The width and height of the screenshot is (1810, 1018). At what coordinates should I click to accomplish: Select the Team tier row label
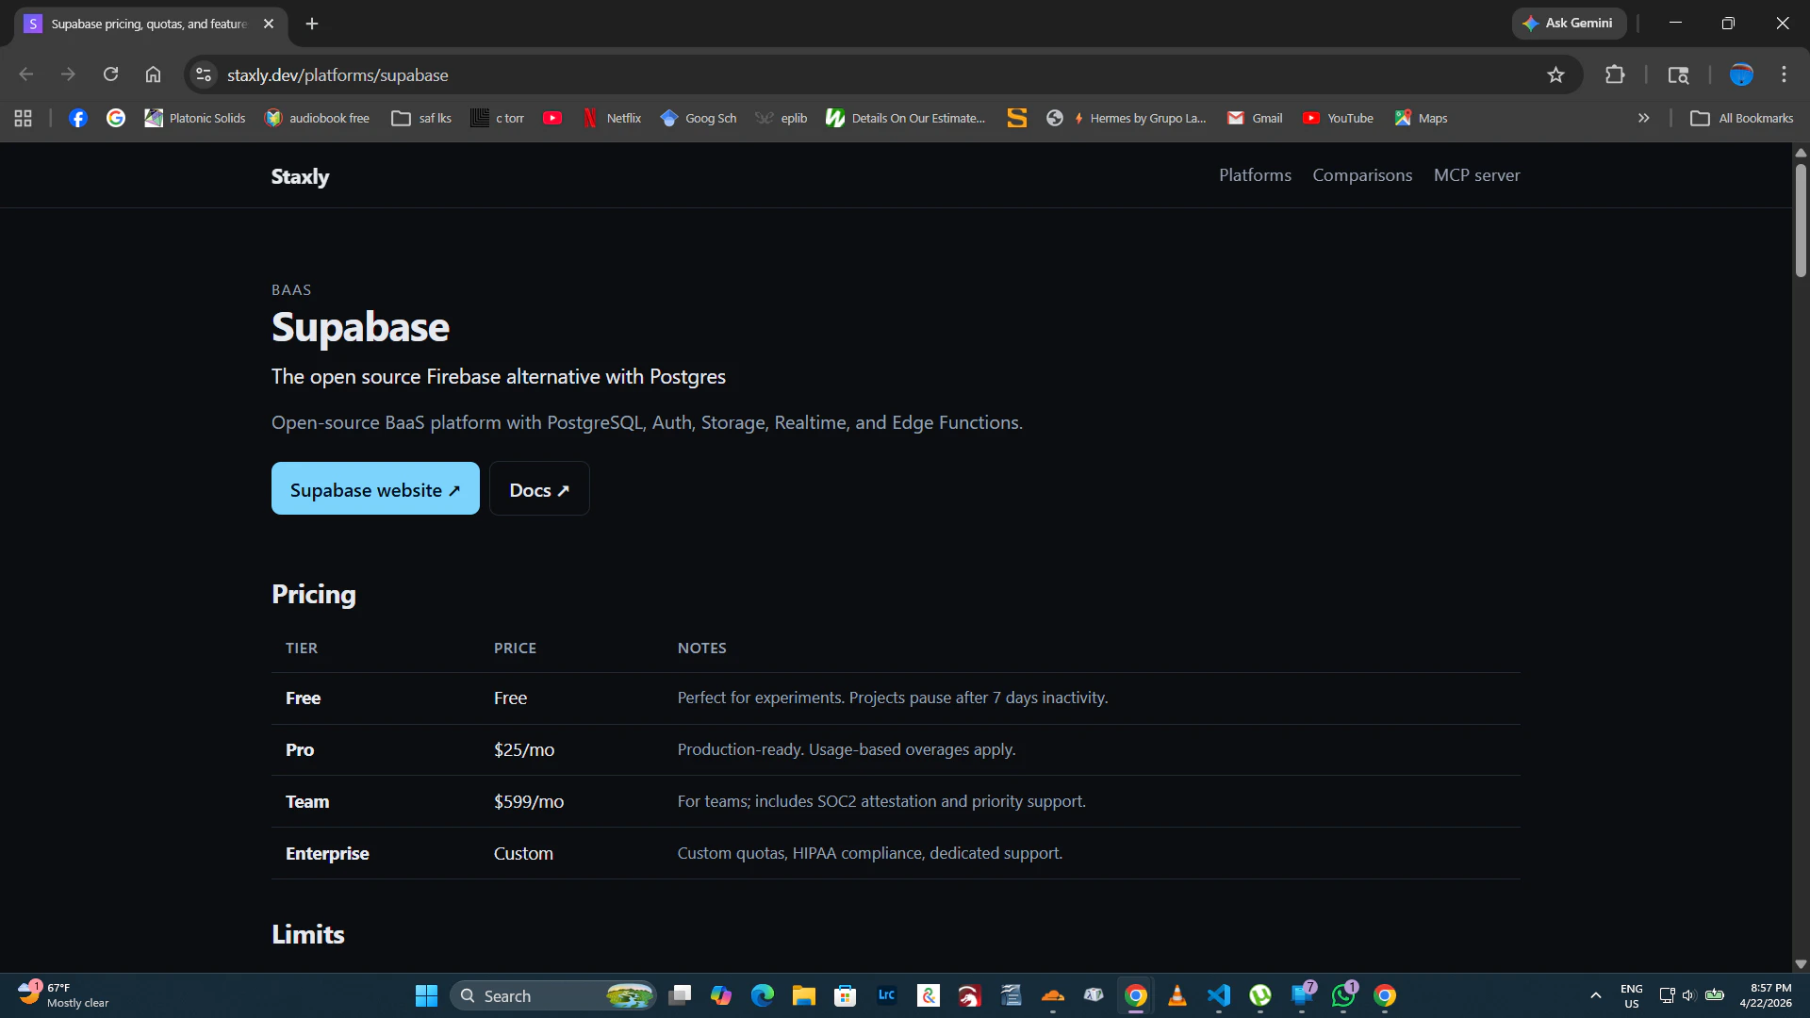coord(307,802)
